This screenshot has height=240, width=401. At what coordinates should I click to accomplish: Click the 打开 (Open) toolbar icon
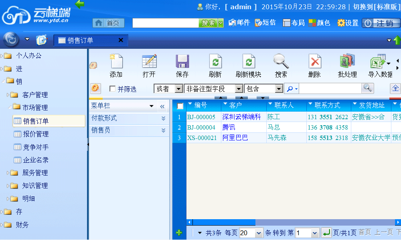[x=149, y=61]
